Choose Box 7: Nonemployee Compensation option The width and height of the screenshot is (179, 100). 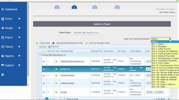coord(165,58)
